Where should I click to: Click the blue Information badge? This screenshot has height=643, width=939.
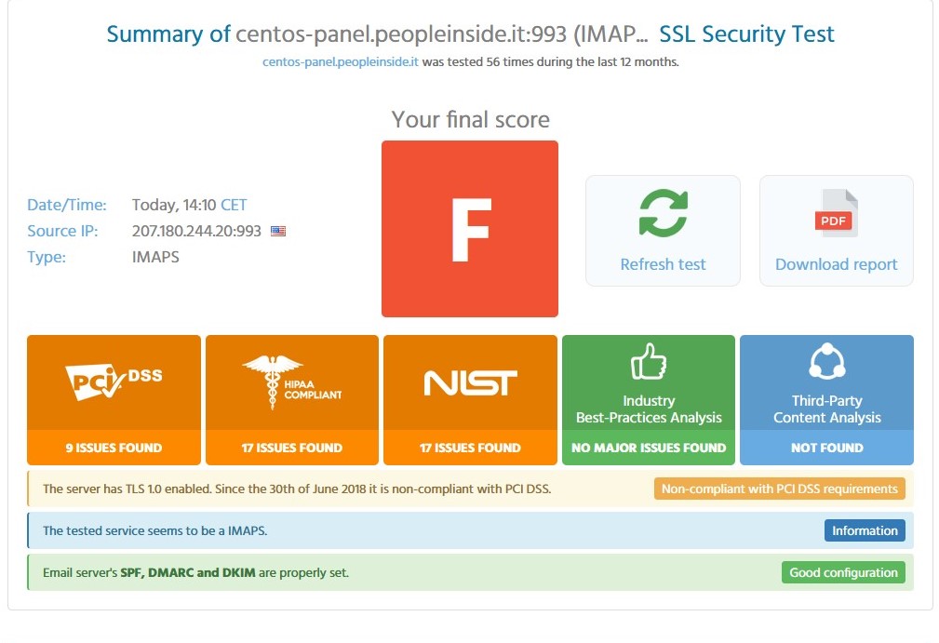point(865,530)
